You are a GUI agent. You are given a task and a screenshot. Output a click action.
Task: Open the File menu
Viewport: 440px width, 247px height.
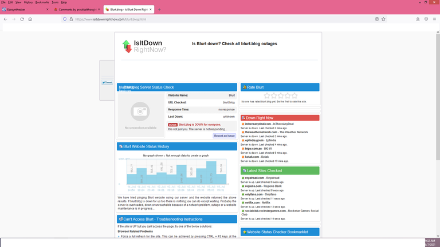[3, 2]
